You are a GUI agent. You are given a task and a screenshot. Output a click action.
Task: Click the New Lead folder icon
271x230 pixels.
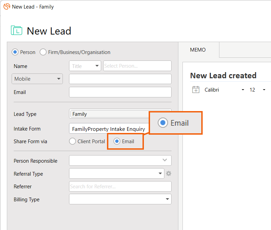click(17, 30)
